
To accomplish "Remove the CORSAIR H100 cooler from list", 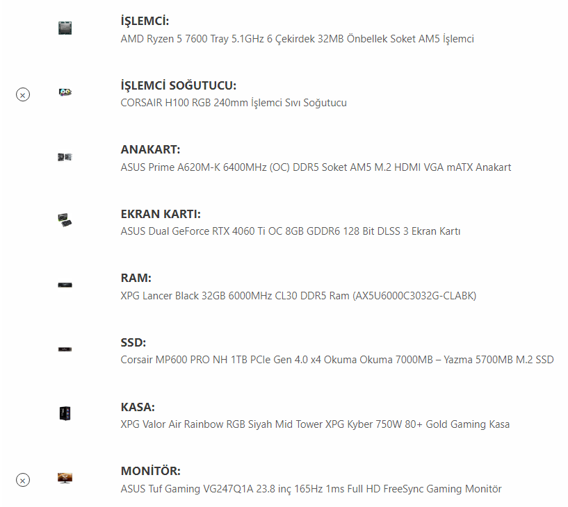I will click(23, 94).
